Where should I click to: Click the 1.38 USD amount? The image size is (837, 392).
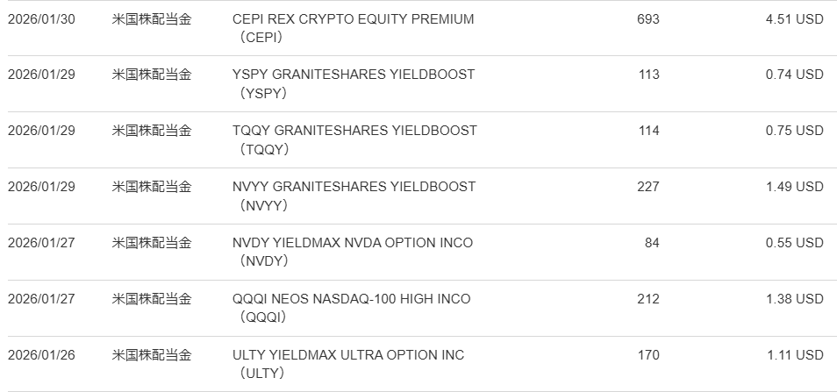click(x=795, y=299)
